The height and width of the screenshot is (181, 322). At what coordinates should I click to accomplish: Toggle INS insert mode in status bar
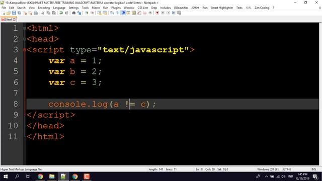(x=313, y=169)
